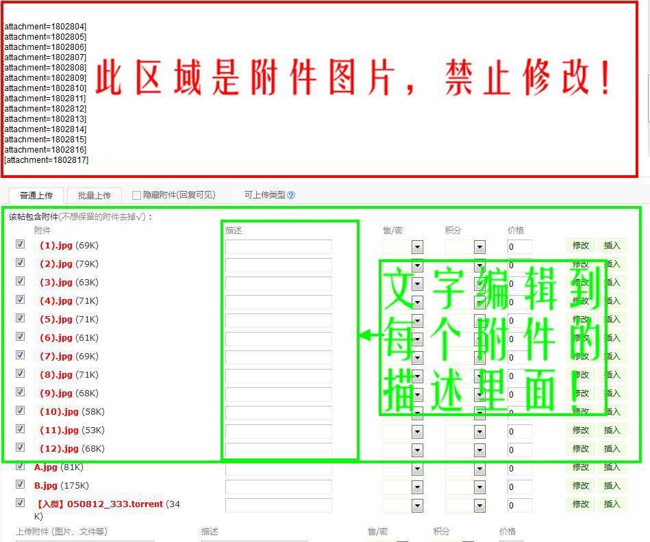The image size is (650, 542).
Task: Uncheck the (1).jpg attachment checkbox
Action: click(21, 244)
